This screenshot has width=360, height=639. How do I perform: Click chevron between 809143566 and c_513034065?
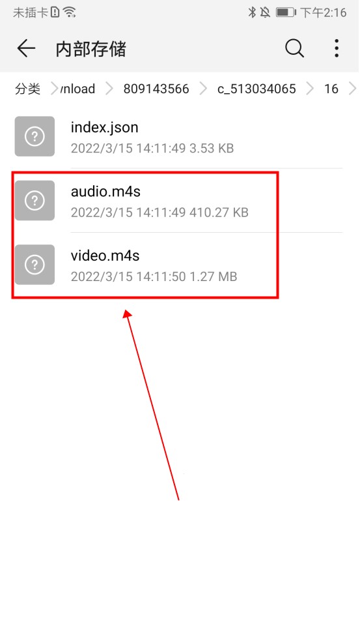pos(203,89)
